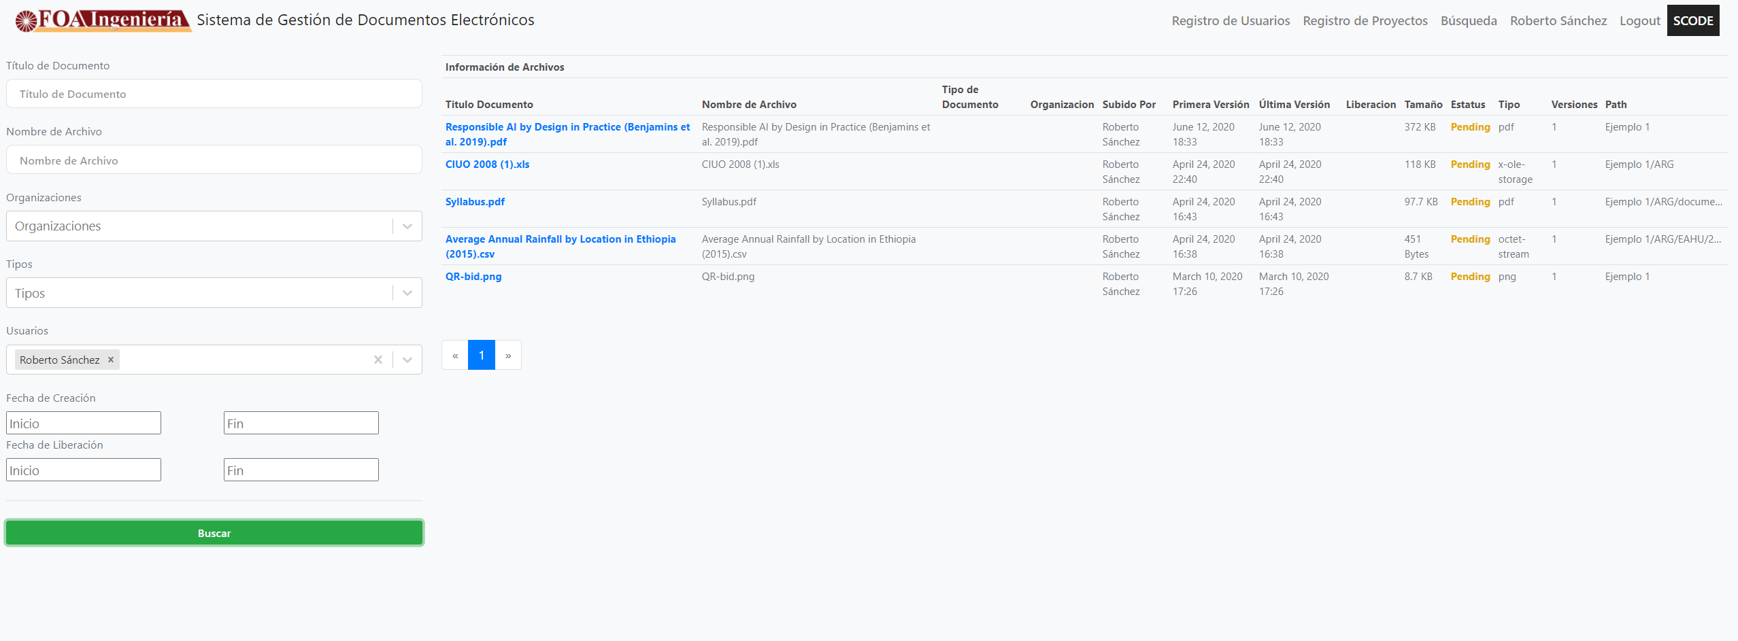The height and width of the screenshot is (641, 1738).
Task: Click the 97.7 KB size cell
Action: click(1421, 202)
